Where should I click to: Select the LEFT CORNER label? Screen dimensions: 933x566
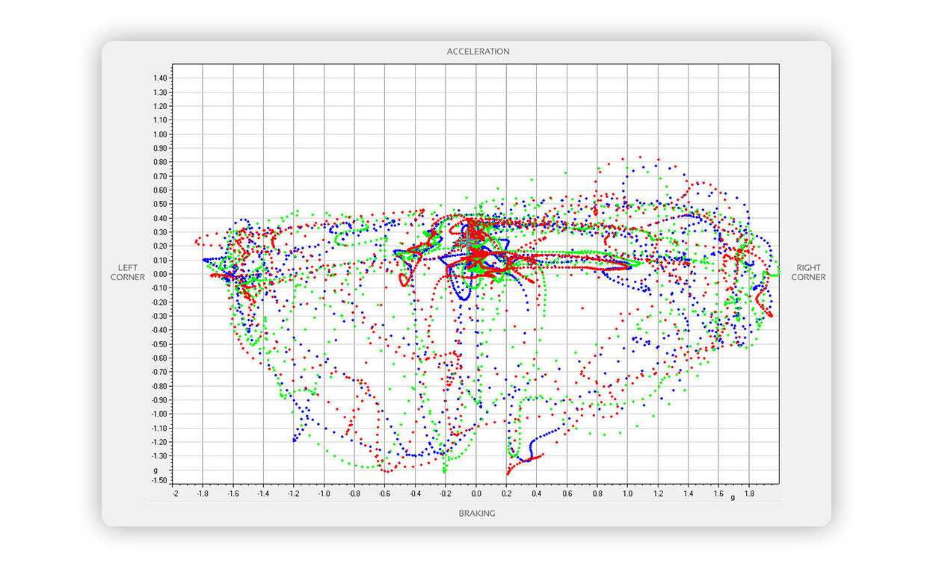click(x=128, y=273)
